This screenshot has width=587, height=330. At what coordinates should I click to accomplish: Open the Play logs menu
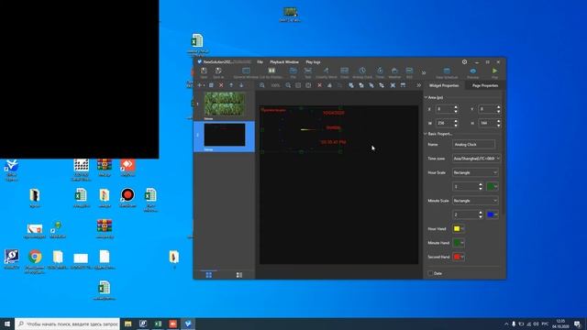pyautogui.click(x=313, y=62)
